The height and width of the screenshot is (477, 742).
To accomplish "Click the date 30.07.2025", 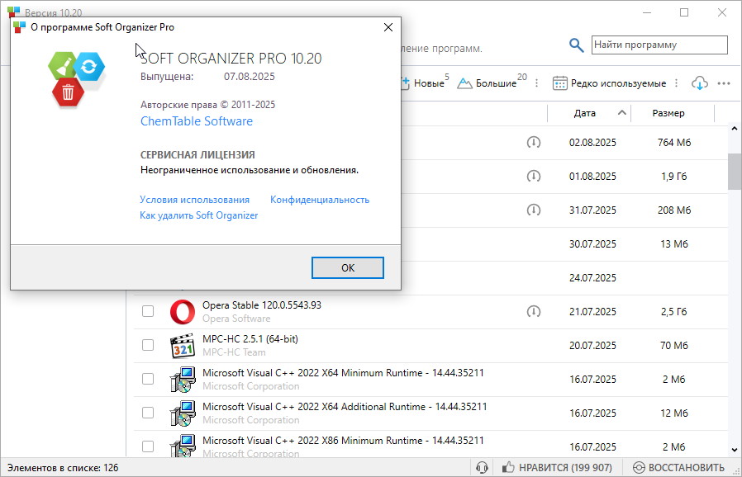I will pos(592,244).
